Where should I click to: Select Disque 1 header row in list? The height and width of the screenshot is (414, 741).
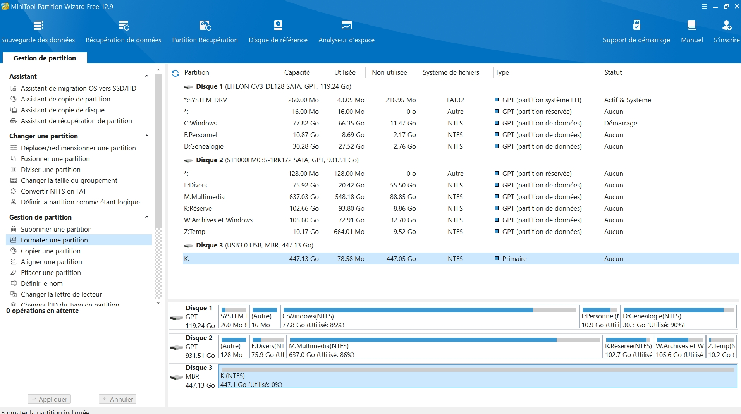tap(461, 86)
